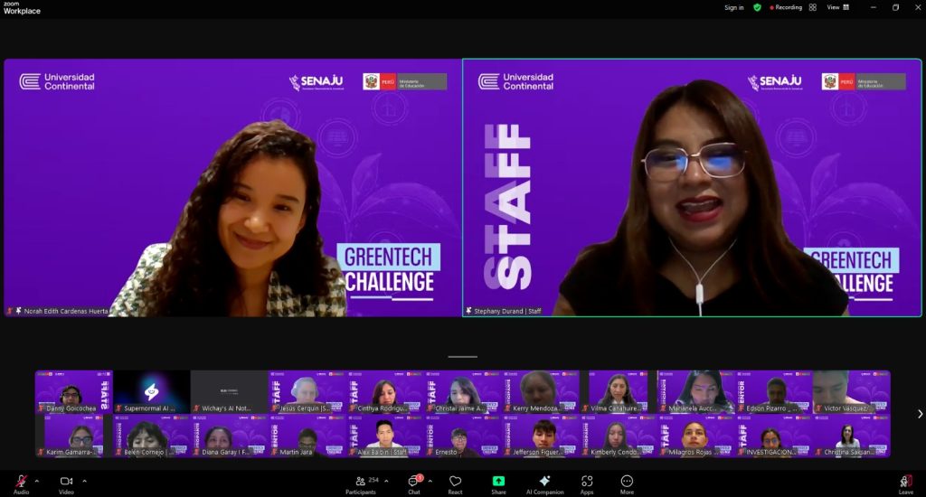Screen dimensions: 926x497
Task: Open the Chat panel
Action: pyautogui.click(x=414, y=484)
